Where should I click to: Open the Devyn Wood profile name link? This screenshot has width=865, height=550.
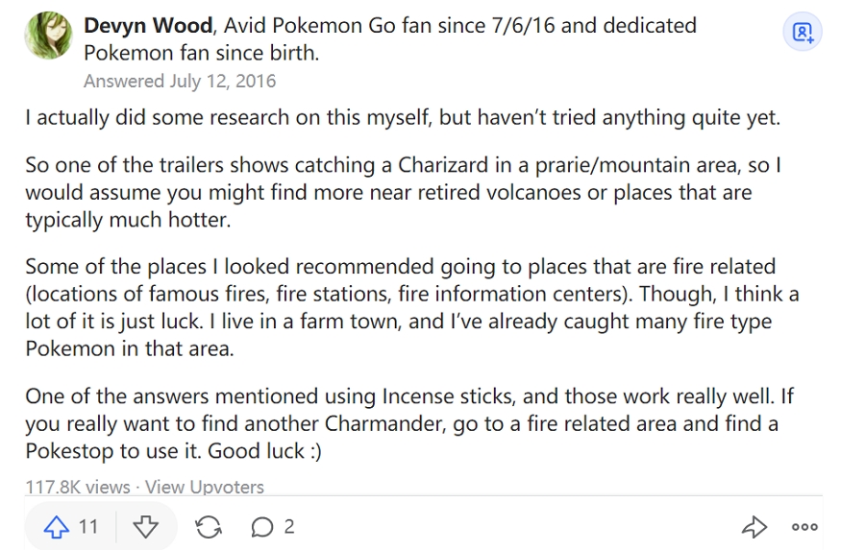(x=147, y=25)
